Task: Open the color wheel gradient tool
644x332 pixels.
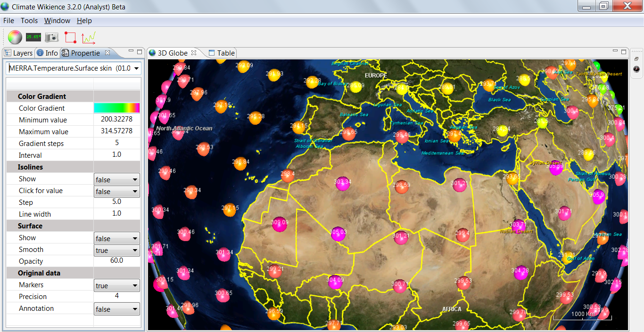Action: (15, 37)
